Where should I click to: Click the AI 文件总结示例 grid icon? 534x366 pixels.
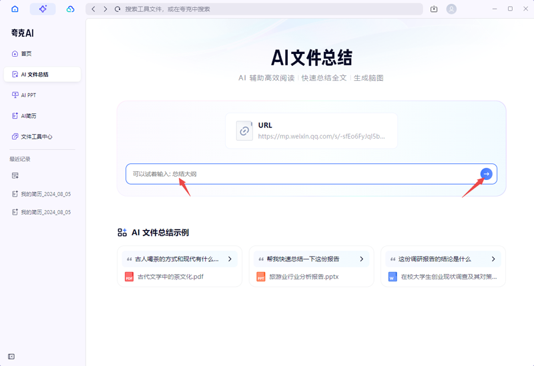tap(122, 233)
